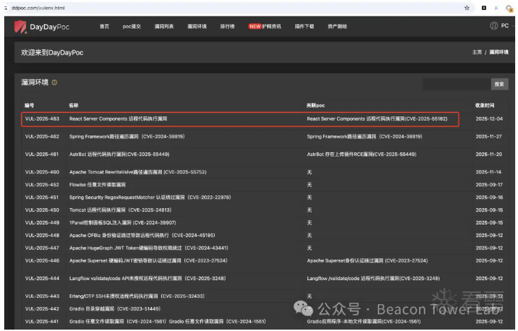The width and height of the screenshot is (518, 331).
Task: Open associated poc React Server Components (CVE-2025-55182)
Action: [x=377, y=119]
